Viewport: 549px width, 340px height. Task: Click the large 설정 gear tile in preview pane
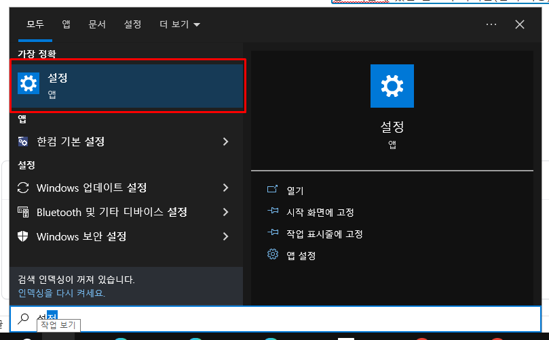(x=392, y=86)
